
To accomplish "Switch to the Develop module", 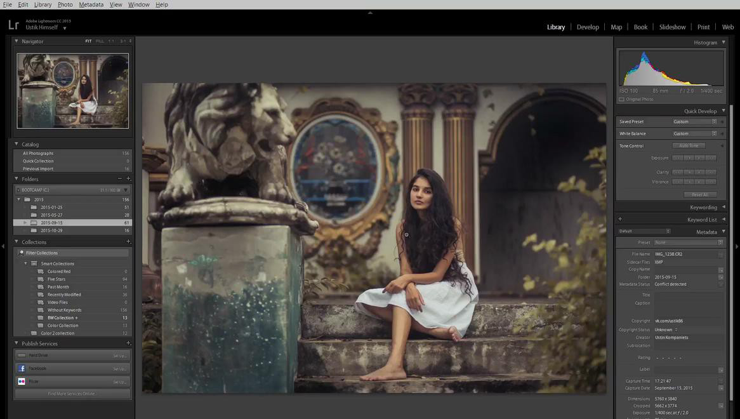I will [587, 27].
